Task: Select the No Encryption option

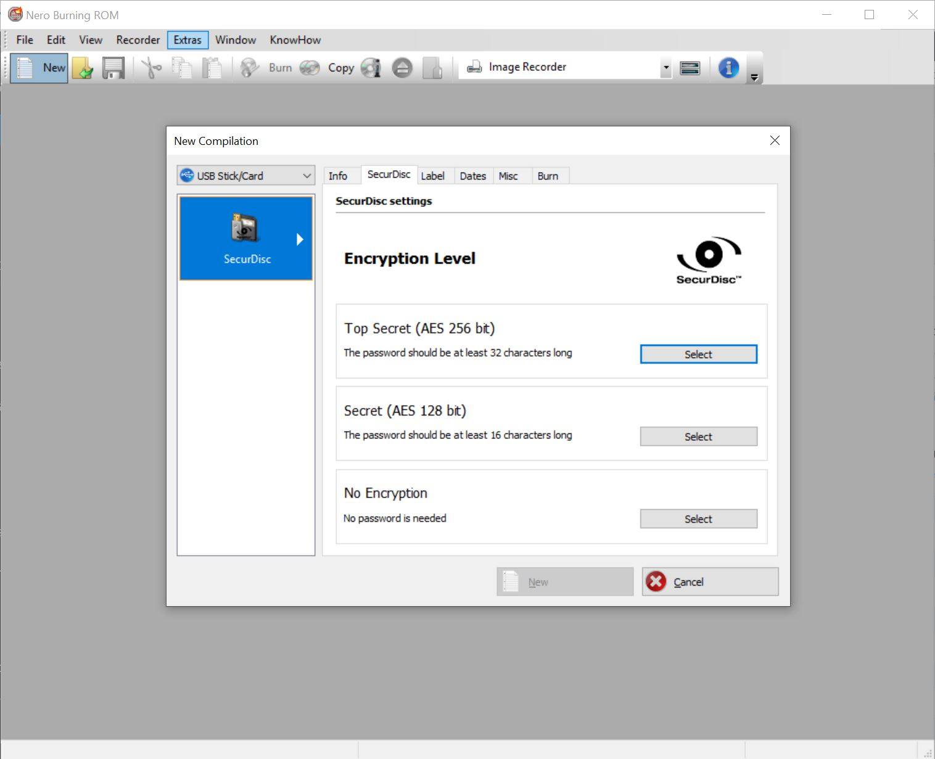Action: pos(698,519)
